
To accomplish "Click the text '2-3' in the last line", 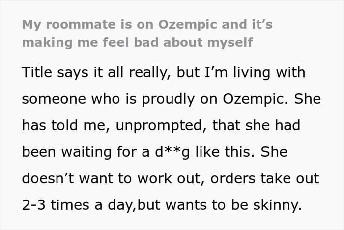I will coord(34,205).
